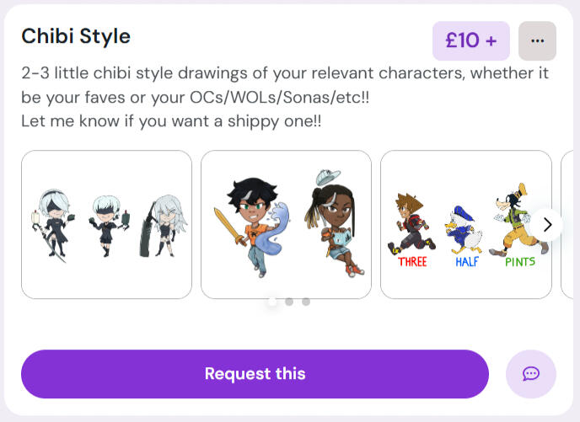Screen dimensions: 580x422
Task: Click the £10 + price badge
Action: [470, 41]
